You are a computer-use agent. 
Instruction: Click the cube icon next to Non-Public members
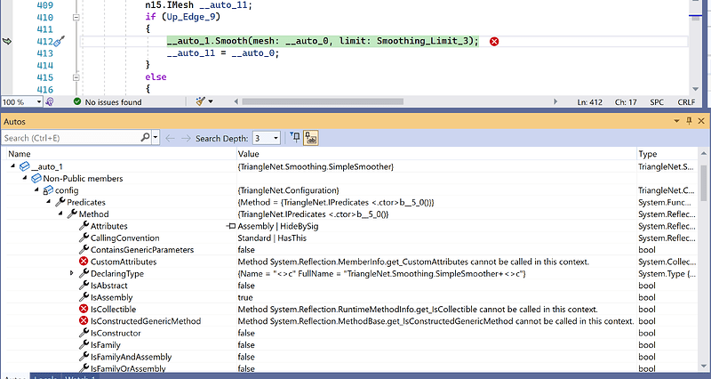click(x=36, y=179)
